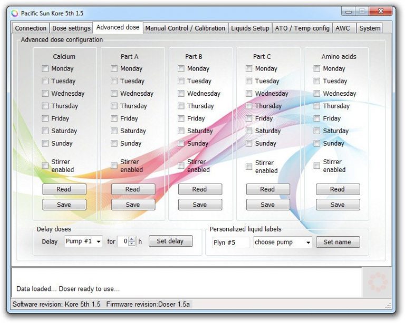The height and width of the screenshot is (323, 405).
Task: Click the circular logo in the status panel
Action: click(x=378, y=282)
